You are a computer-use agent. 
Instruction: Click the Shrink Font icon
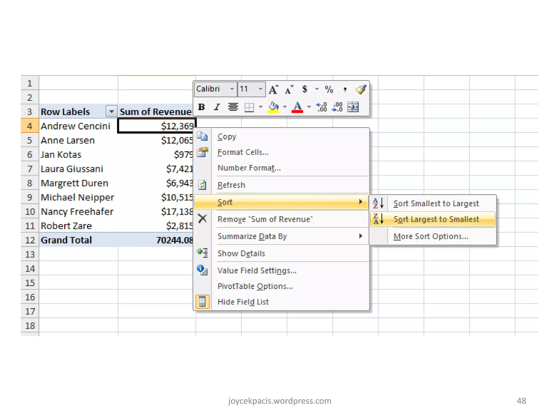click(x=289, y=89)
